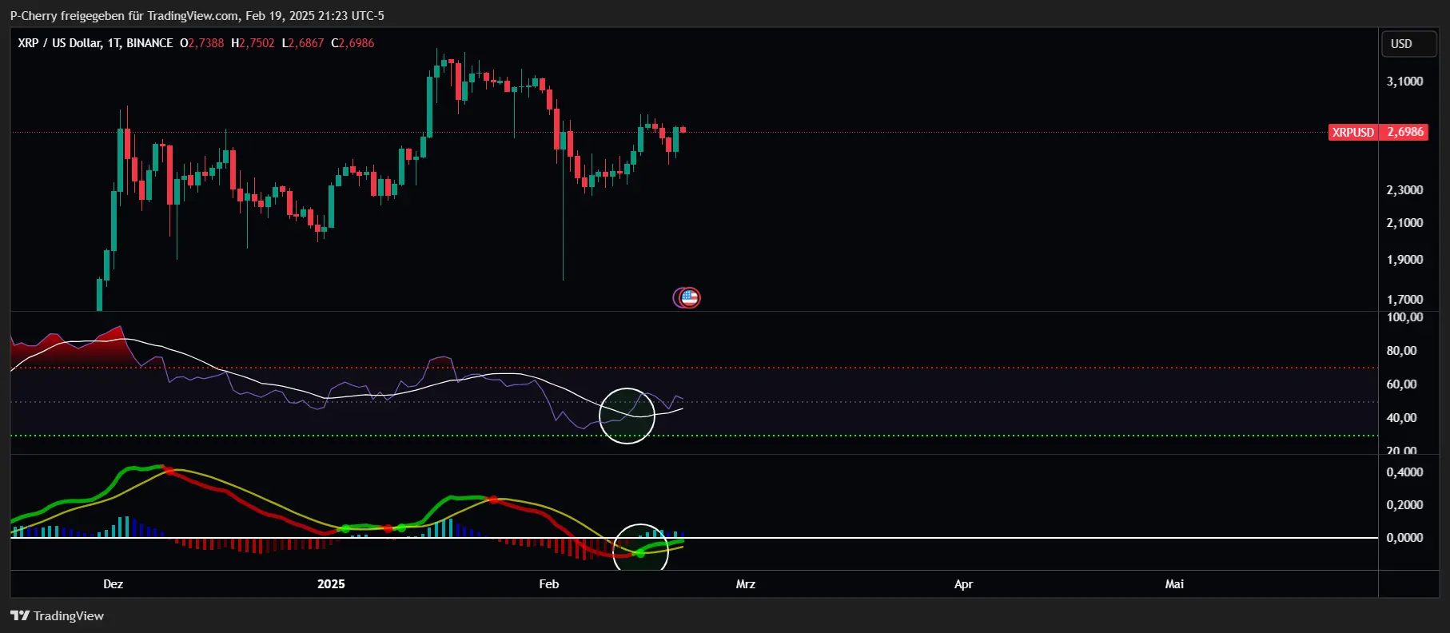Click the low value L2,6867

pyautogui.click(x=303, y=43)
